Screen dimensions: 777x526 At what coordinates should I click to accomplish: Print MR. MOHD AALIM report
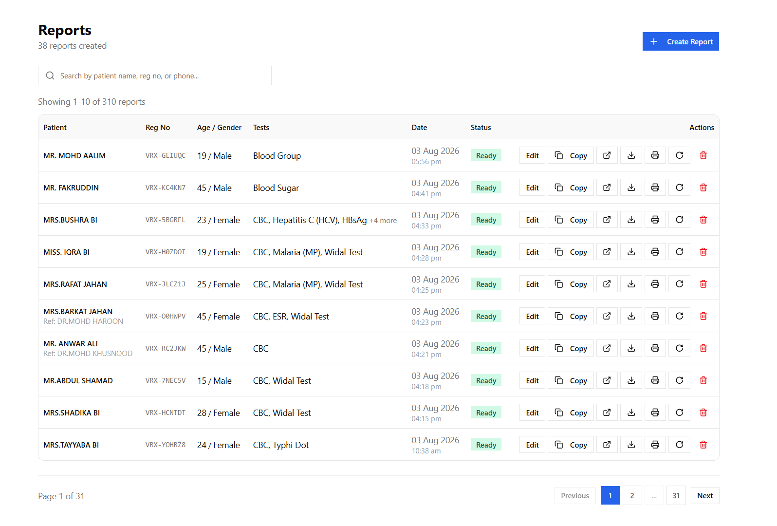pyautogui.click(x=655, y=155)
